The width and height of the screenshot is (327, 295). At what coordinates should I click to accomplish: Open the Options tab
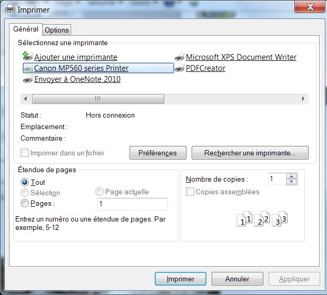pos(57,30)
